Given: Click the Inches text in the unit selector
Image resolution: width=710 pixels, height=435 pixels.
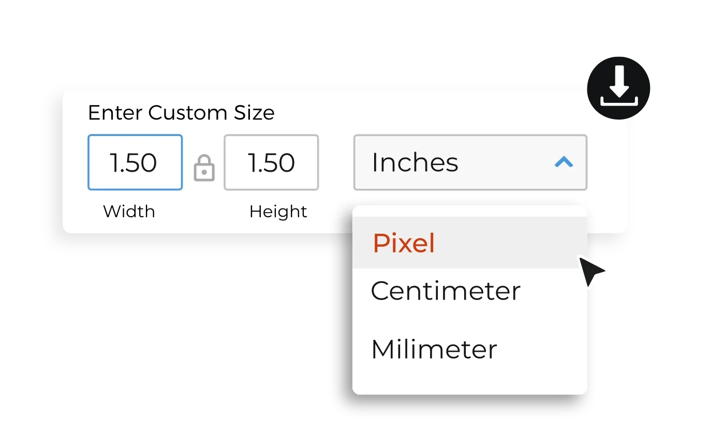Looking at the screenshot, I should coord(415,163).
